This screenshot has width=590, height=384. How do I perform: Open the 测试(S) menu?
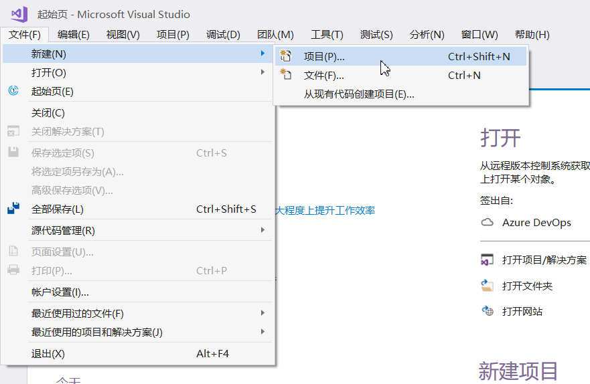(376, 35)
